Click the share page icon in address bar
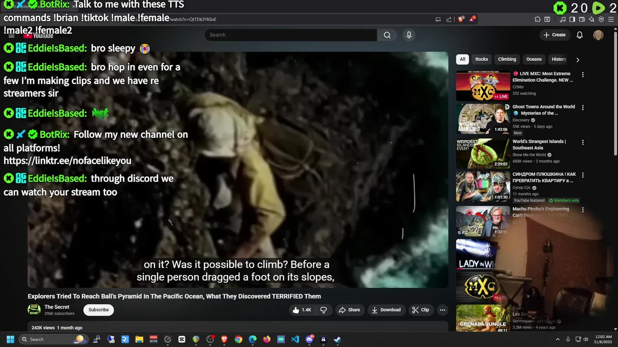The height and width of the screenshot is (347, 618). pos(449,19)
